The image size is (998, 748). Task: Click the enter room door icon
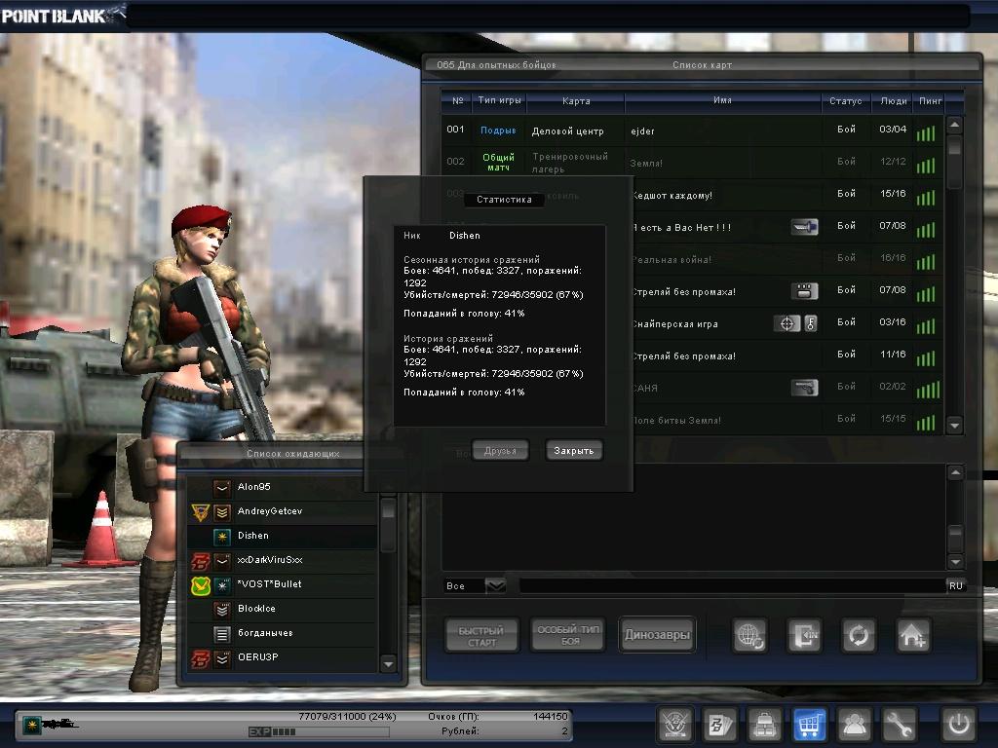(x=805, y=635)
